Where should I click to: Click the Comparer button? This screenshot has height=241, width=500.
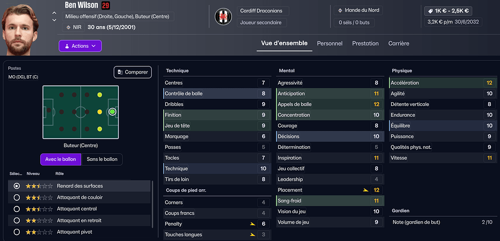[x=132, y=72]
